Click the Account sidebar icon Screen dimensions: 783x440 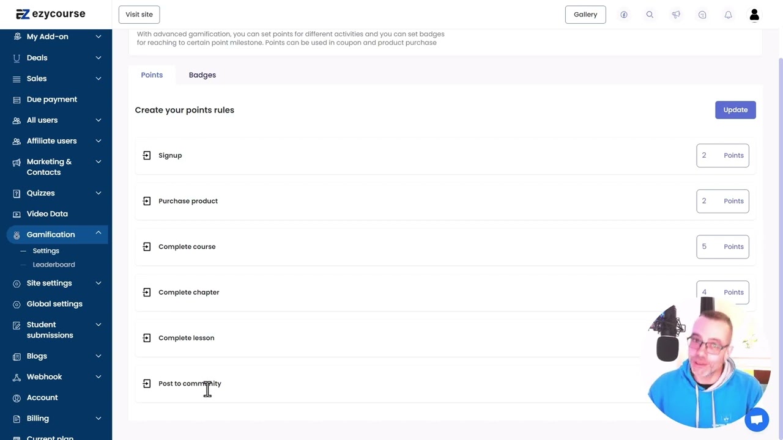coord(17,398)
